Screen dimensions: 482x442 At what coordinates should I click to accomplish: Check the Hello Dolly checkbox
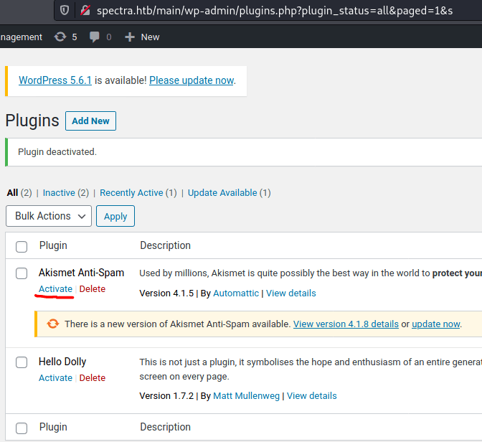[22, 362]
